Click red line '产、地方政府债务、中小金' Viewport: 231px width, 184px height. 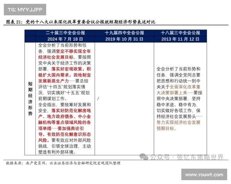[64, 117]
